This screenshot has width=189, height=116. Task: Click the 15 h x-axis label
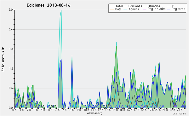122,110
